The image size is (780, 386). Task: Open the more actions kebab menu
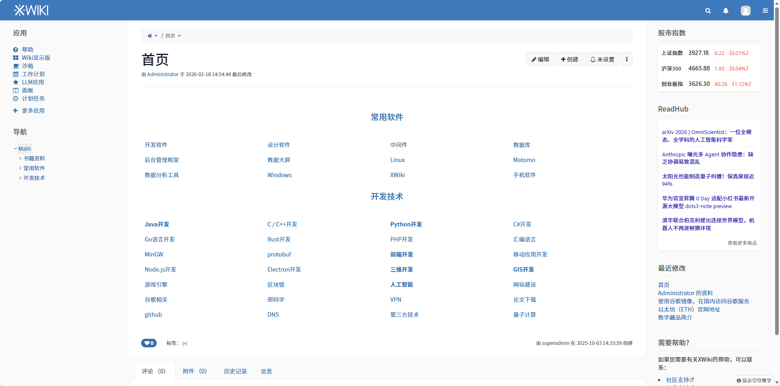point(627,59)
